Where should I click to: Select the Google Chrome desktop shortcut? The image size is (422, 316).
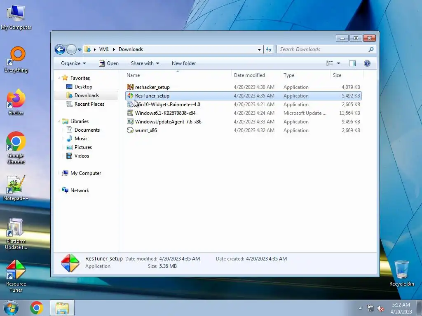tap(16, 148)
